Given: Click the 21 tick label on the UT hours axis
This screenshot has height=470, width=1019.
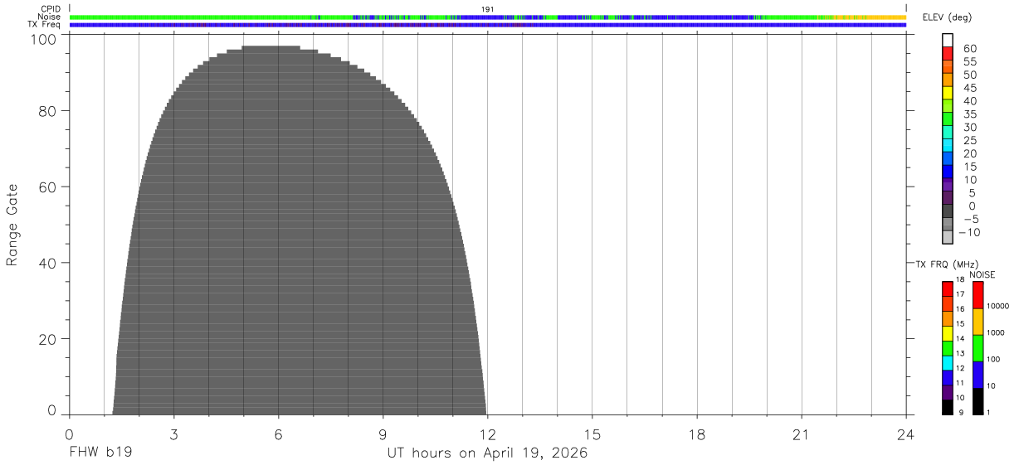Looking at the screenshot, I should click(801, 435).
